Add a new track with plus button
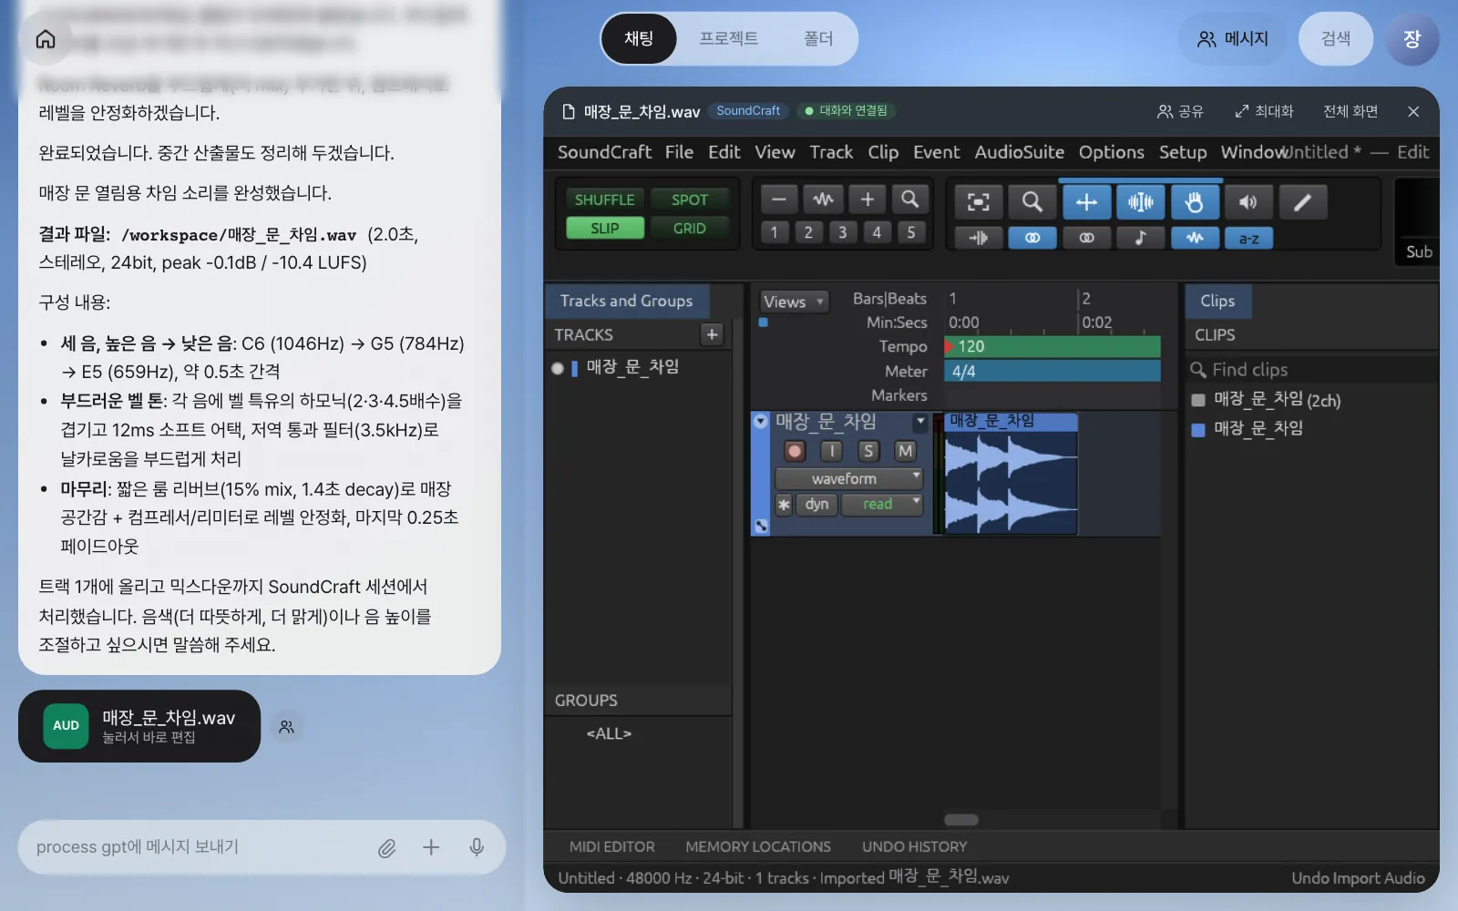 (x=712, y=334)
